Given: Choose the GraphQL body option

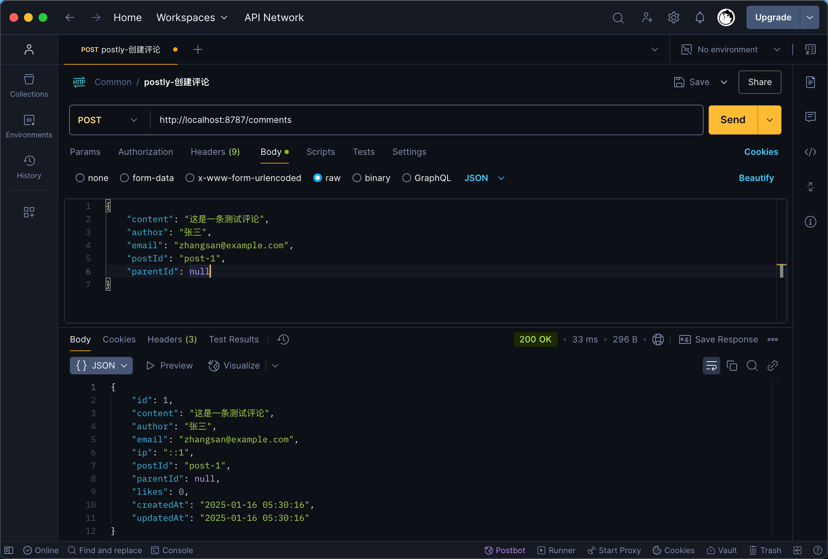Looking at the screenshot, I should (426, 178).
